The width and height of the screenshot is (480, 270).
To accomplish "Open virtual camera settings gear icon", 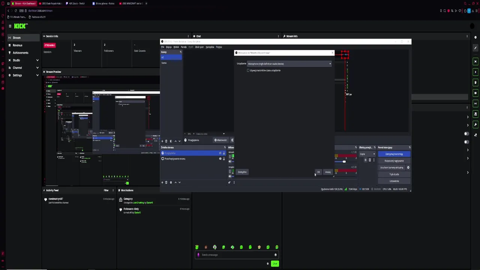I will (408, 168).
